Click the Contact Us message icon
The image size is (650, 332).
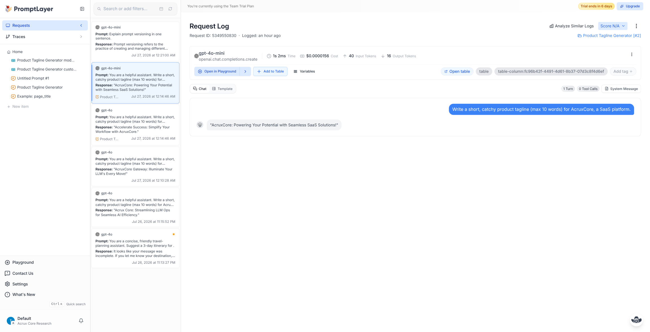point(8,273)
